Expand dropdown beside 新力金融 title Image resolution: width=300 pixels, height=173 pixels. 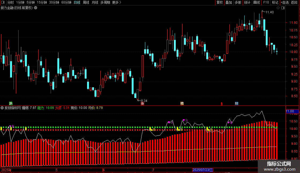[36, 8]
